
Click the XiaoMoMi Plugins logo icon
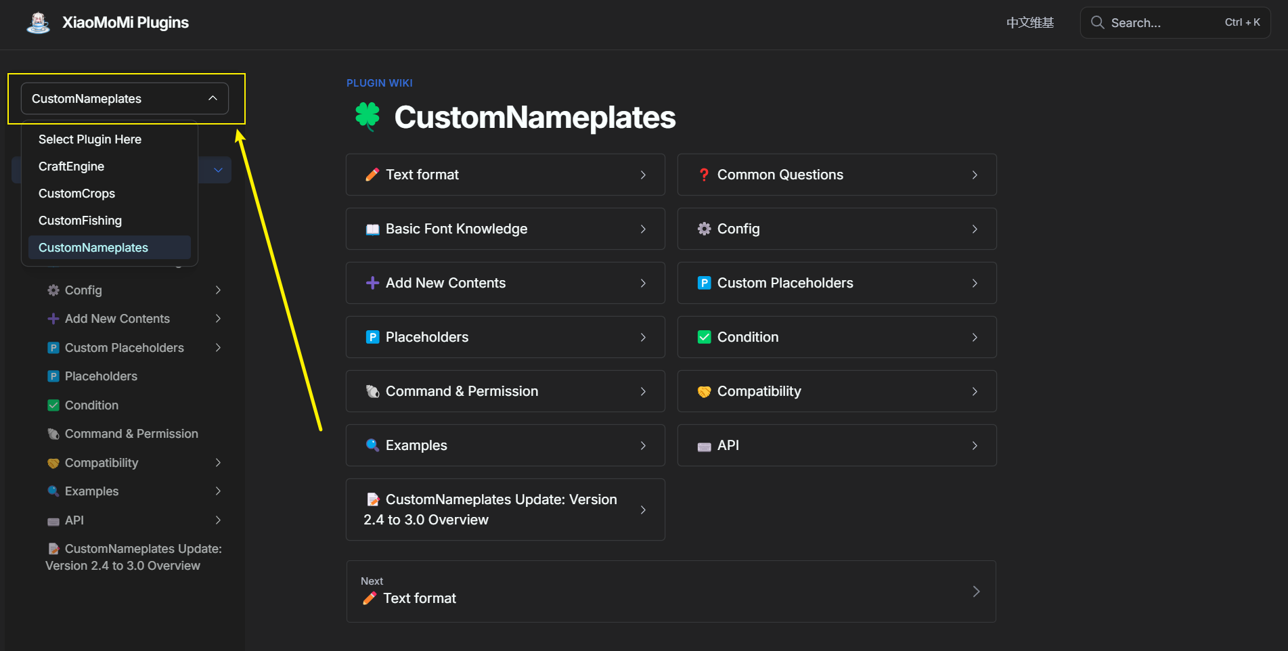[38, 23]
